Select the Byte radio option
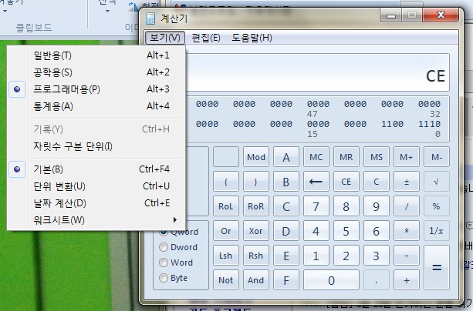The height and width of the screenshot is (311, 473). (164, 277)
